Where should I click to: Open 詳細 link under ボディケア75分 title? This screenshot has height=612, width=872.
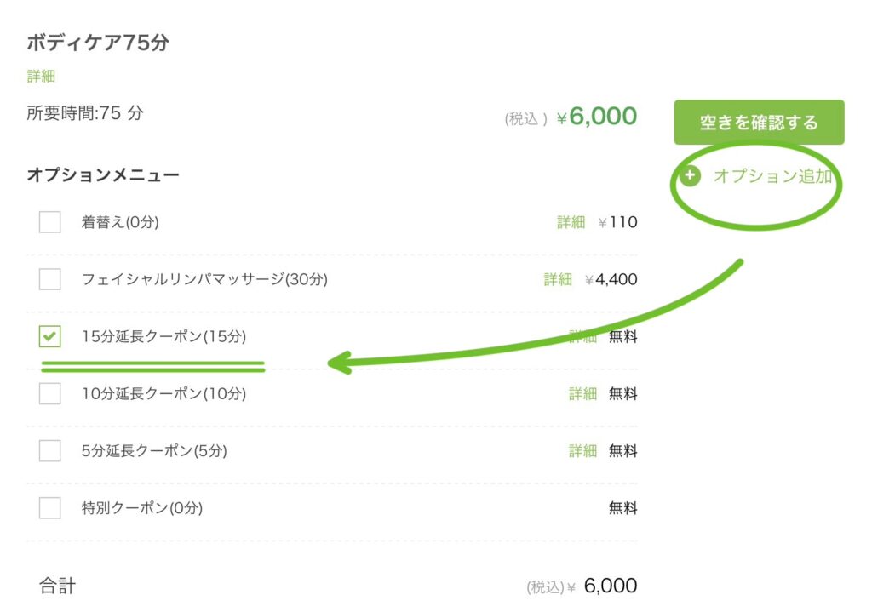tap(41, 77)
